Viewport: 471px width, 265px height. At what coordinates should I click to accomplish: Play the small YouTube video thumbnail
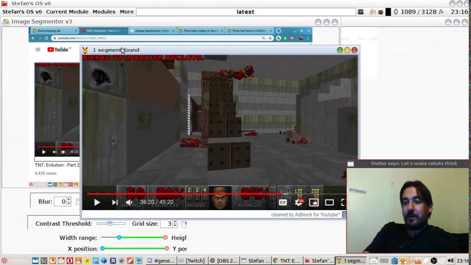tap(43, 152)
